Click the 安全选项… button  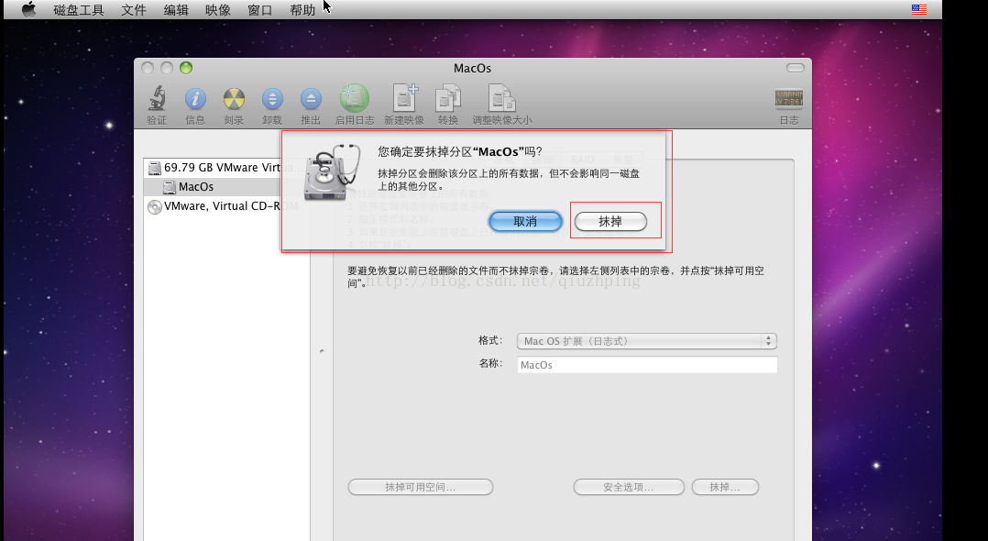click(629, 487)
